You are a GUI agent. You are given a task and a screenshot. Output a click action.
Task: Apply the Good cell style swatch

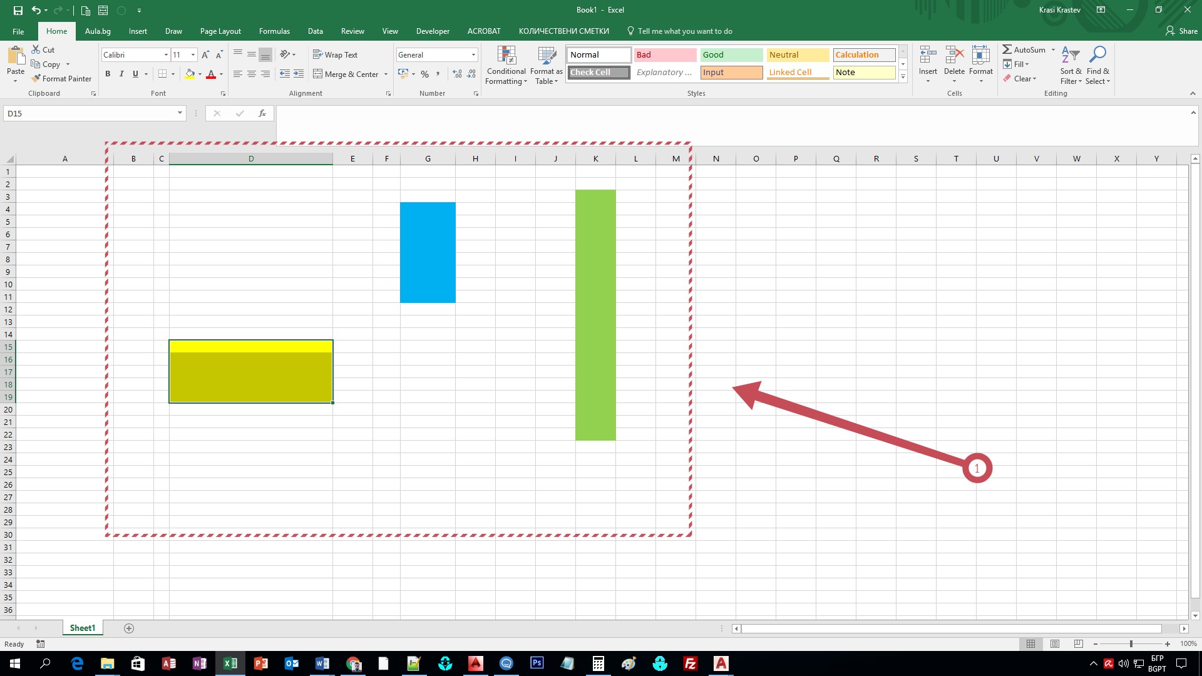731,55
